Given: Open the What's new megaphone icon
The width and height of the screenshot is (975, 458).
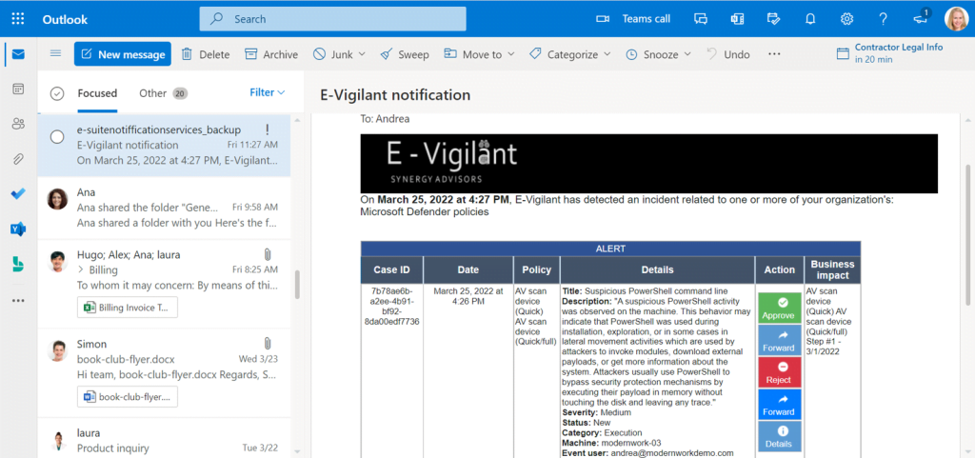Looking at the screenshot, I should tap(921, 18).
